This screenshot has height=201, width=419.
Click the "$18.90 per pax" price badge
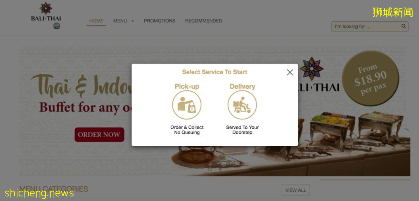371,78
